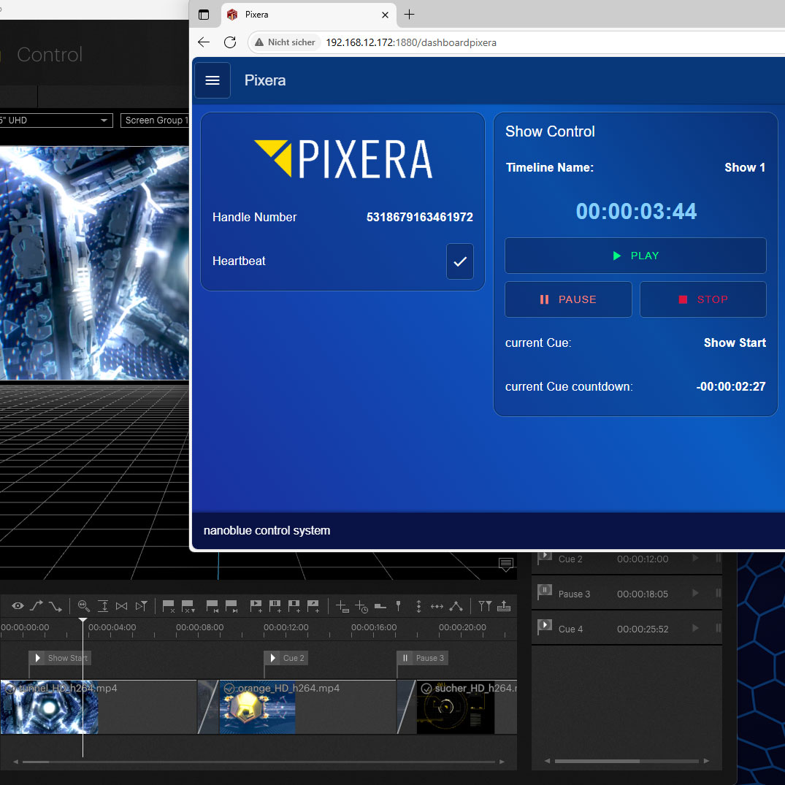Click the add pause cue flag icon
Image resolution: width=785 pixels, height=785 pixels.
(275, 606)
